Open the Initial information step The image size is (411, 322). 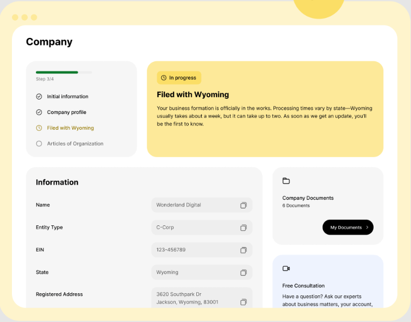tap(67, 97)
